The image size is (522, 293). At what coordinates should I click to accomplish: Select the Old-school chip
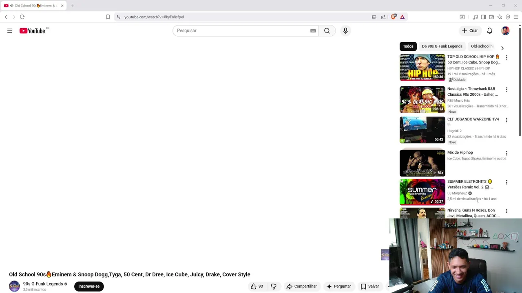tap(482, 46)
